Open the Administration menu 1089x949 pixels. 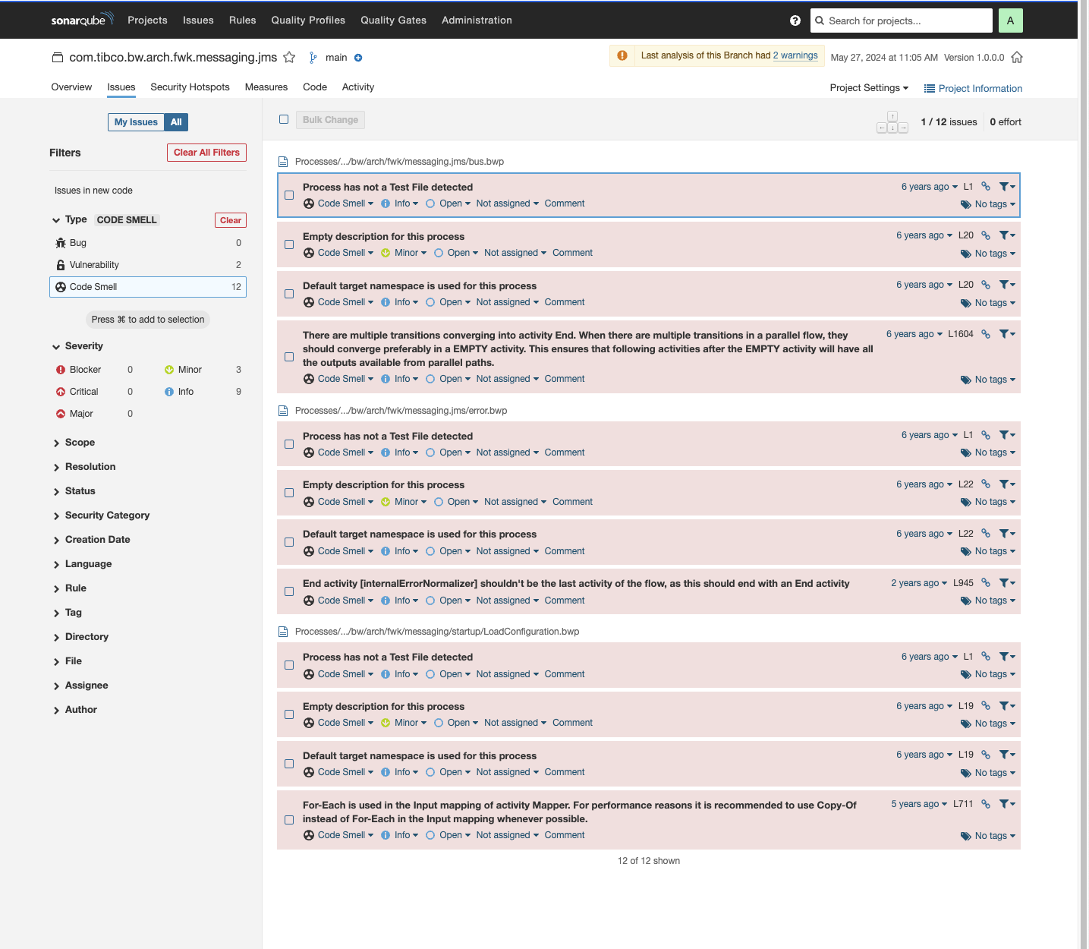pyautogui.click(x=477, y=20)
